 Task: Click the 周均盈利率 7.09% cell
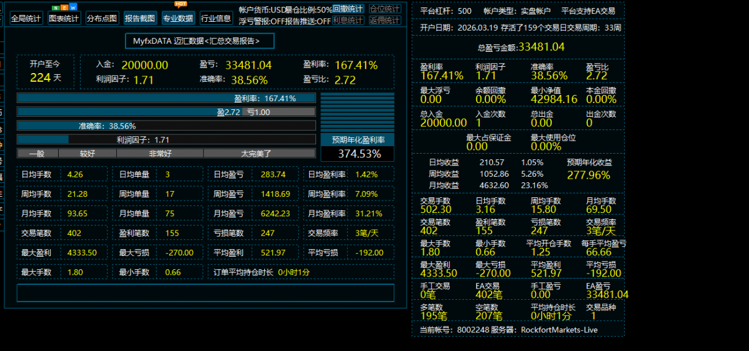[349, 194]
